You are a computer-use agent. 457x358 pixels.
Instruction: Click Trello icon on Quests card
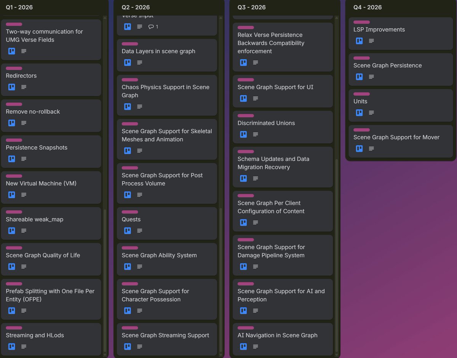pyautogui.click(x=128, y=231)
